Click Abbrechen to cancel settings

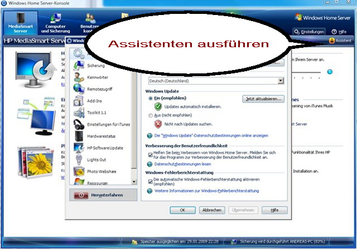tap(212, 210)
